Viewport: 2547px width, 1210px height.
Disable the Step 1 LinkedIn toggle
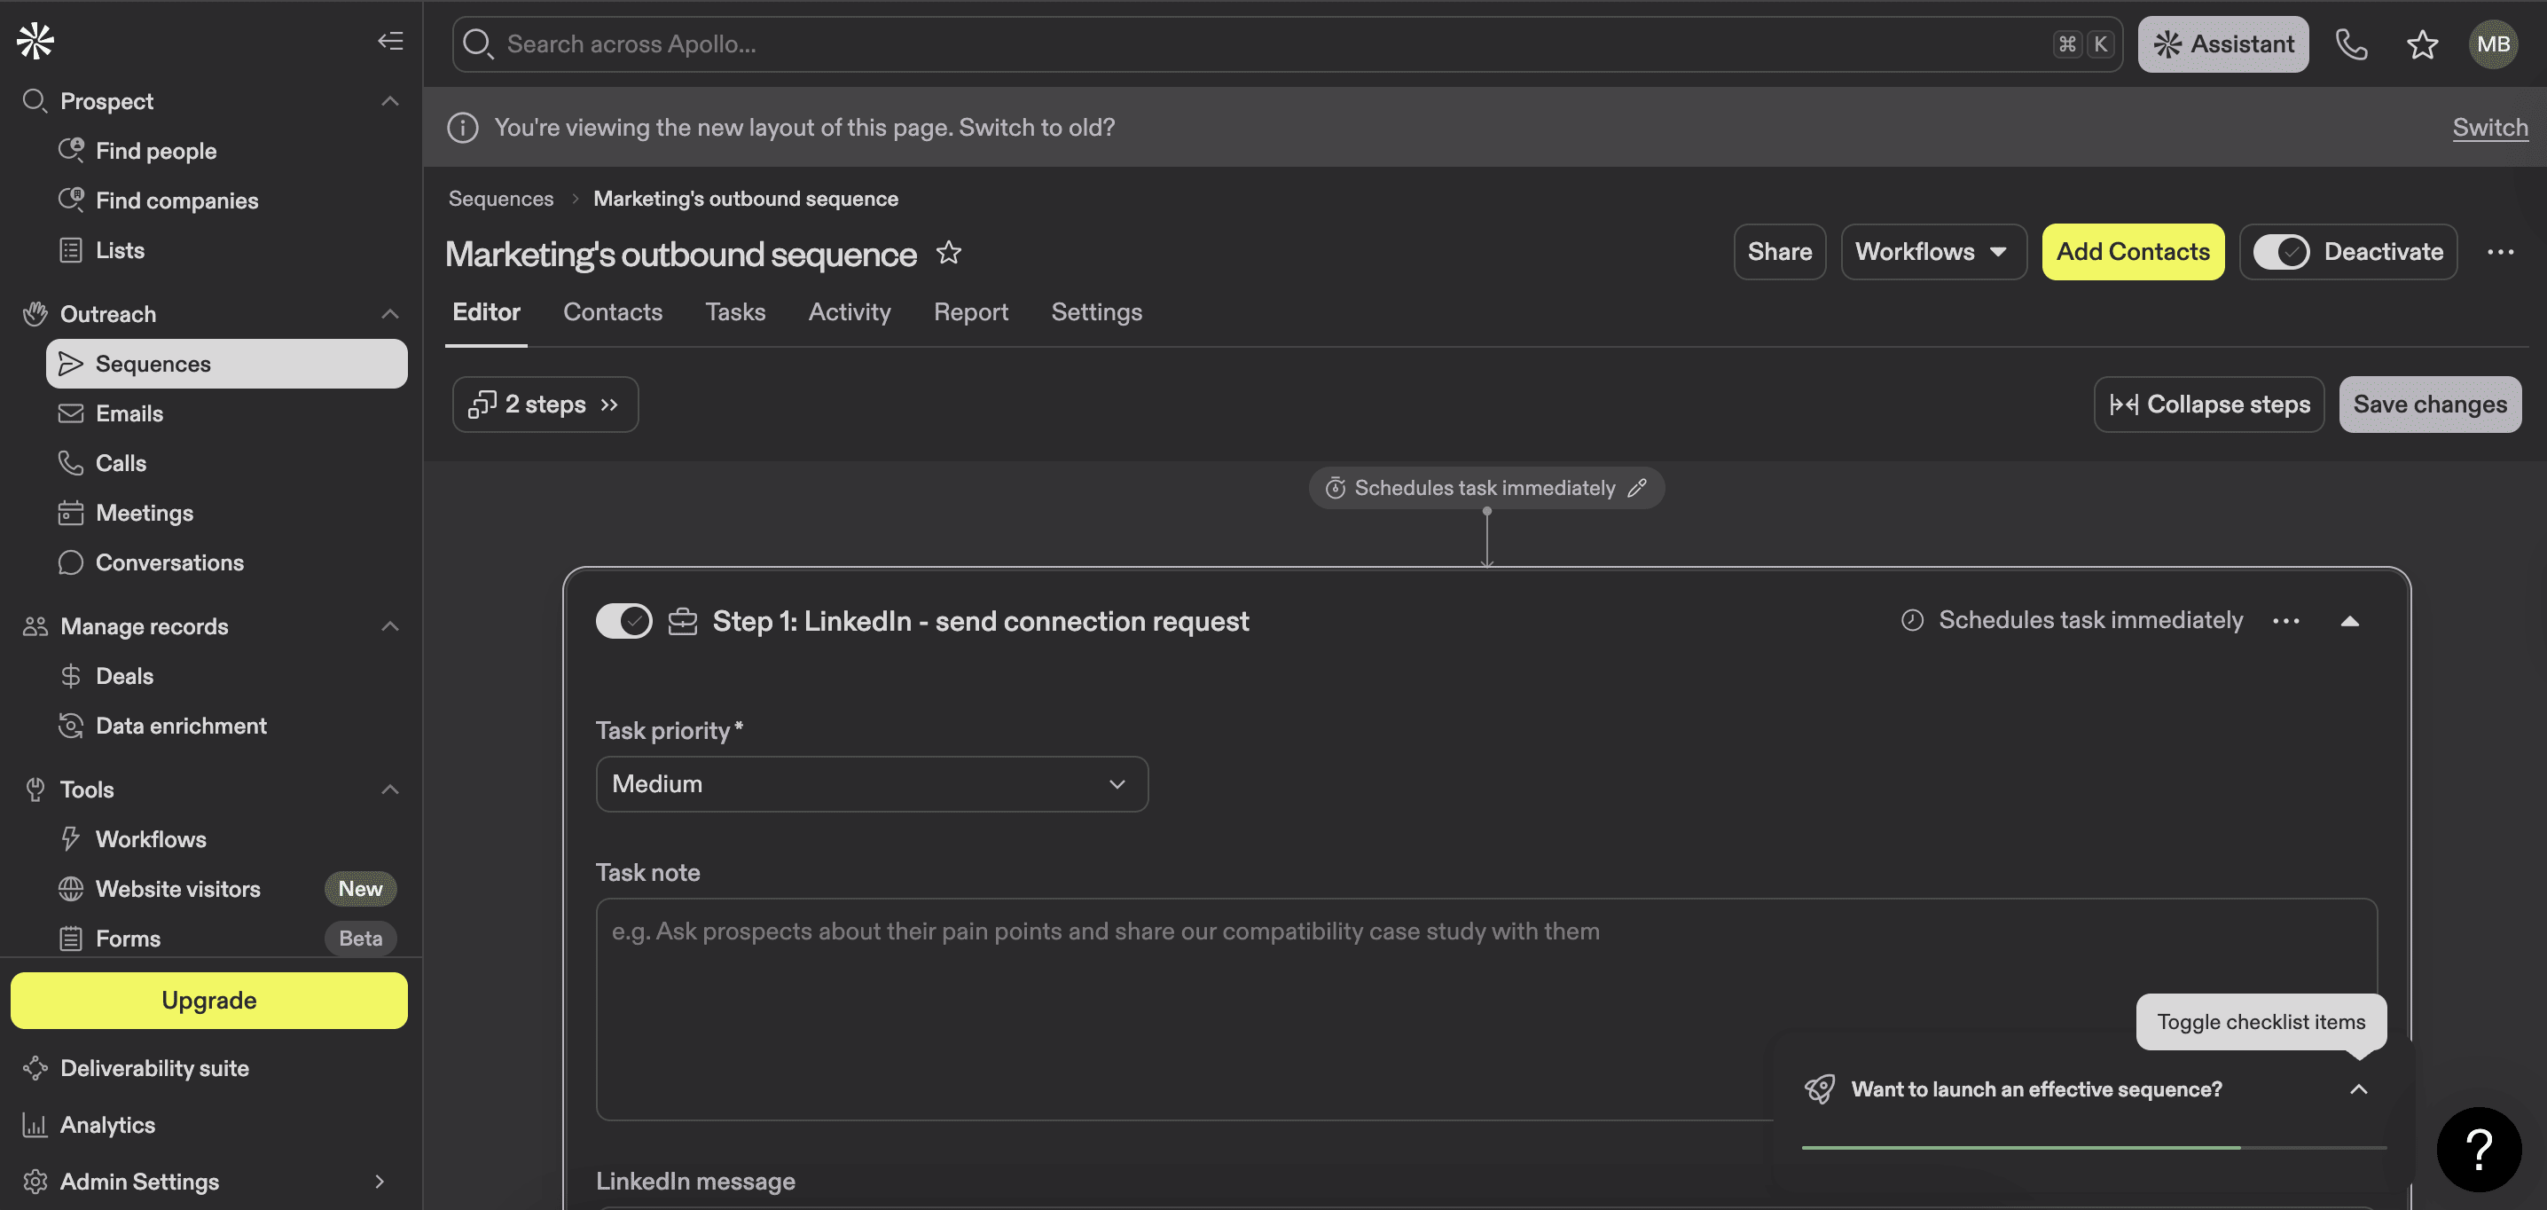(x=624, y=621)
